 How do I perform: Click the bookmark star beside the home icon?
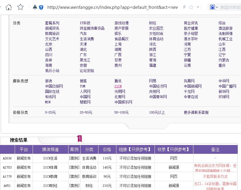[x=20, y=7]
